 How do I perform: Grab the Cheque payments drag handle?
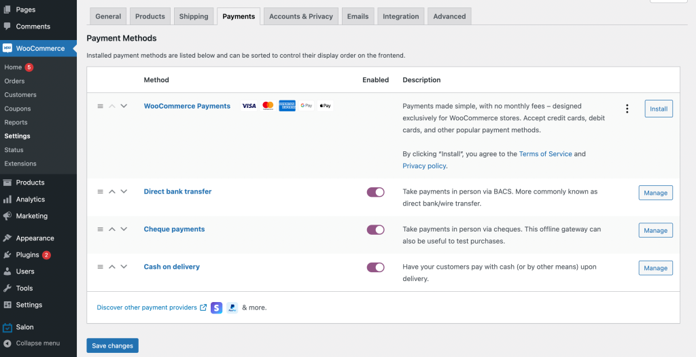[x=101, y=229]
